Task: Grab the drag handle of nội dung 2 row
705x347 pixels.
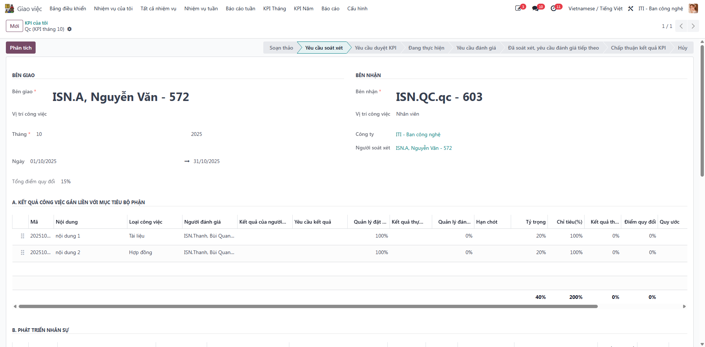Action: tap(22, 253)
